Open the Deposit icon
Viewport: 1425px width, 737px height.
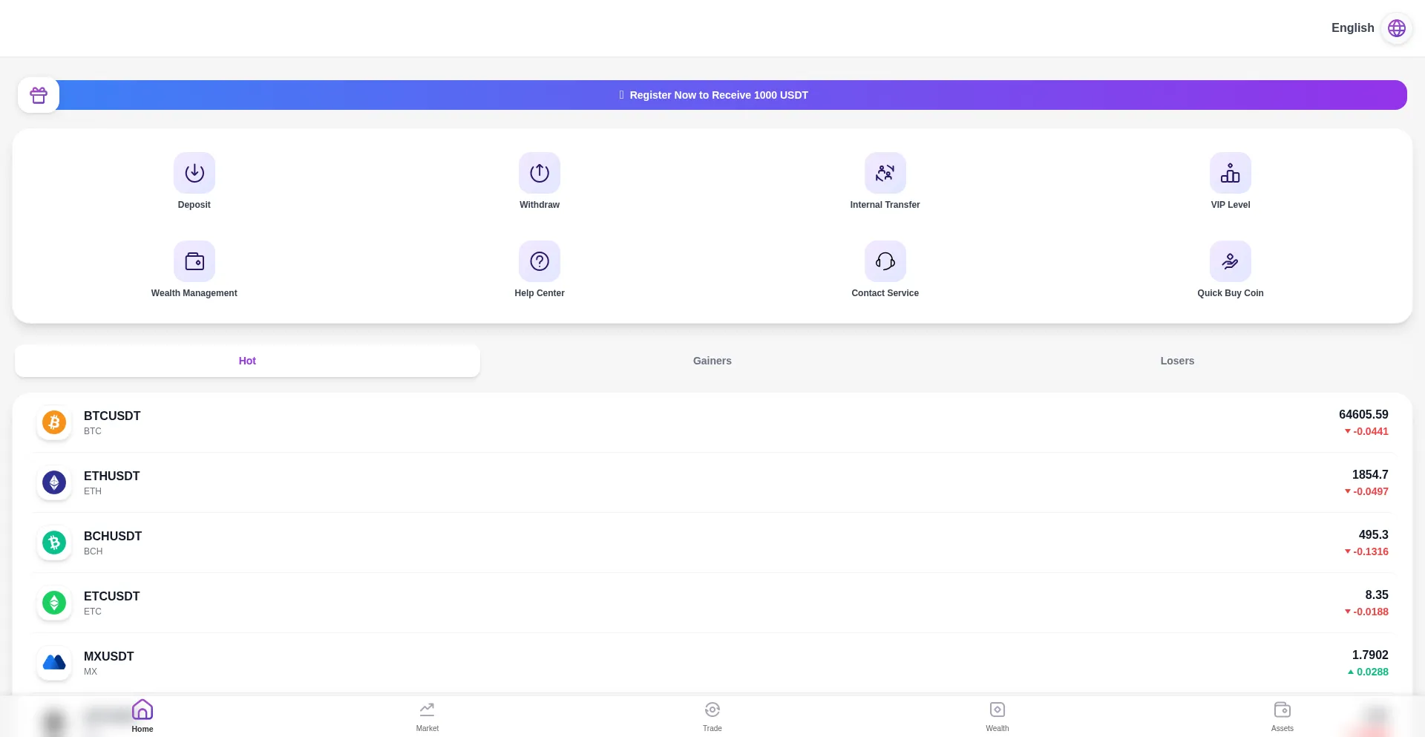(194, 173)
